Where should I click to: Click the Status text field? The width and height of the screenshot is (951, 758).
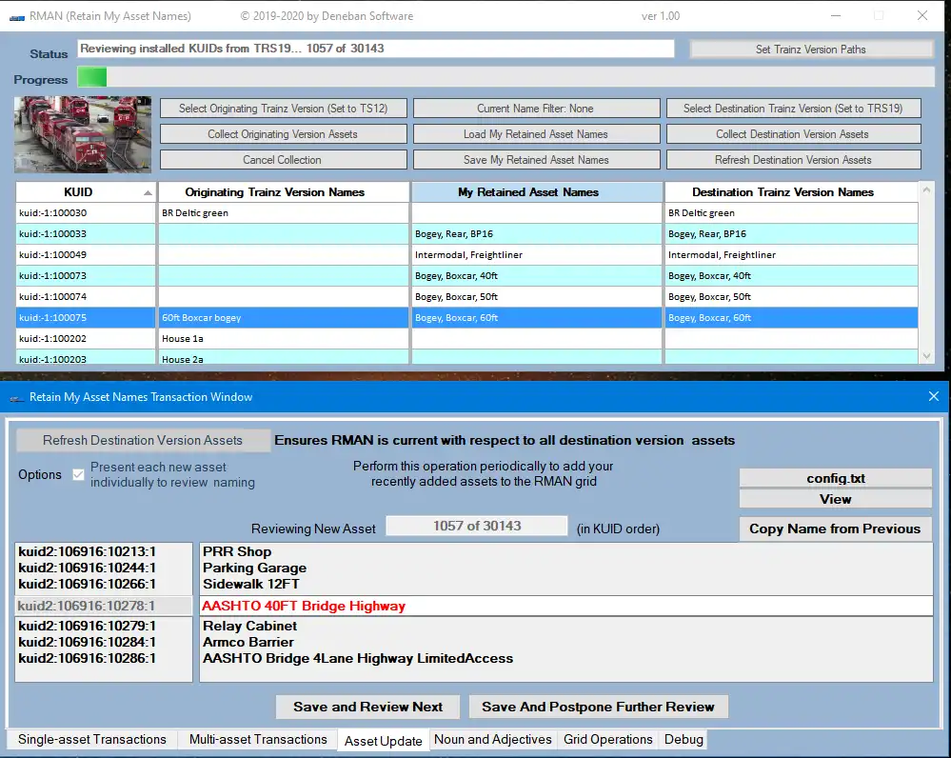pyautogui.click(x=375, y=49)
